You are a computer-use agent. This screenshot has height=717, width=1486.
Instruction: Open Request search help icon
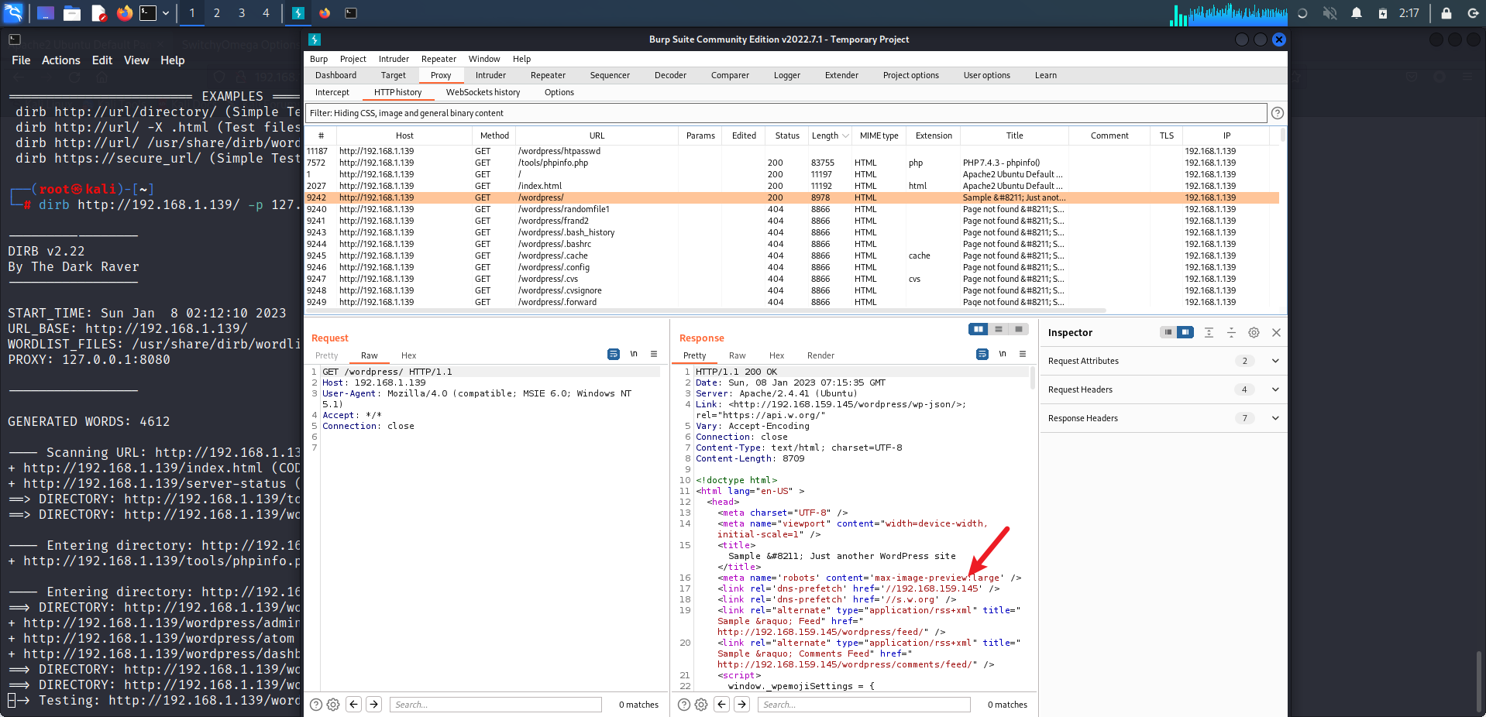(315, 705)
